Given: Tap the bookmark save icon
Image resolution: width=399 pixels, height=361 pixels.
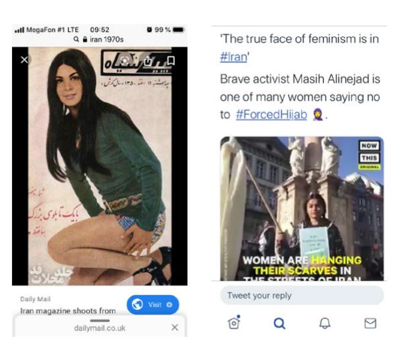Looking at the screenshot, I should coord(170,60).
